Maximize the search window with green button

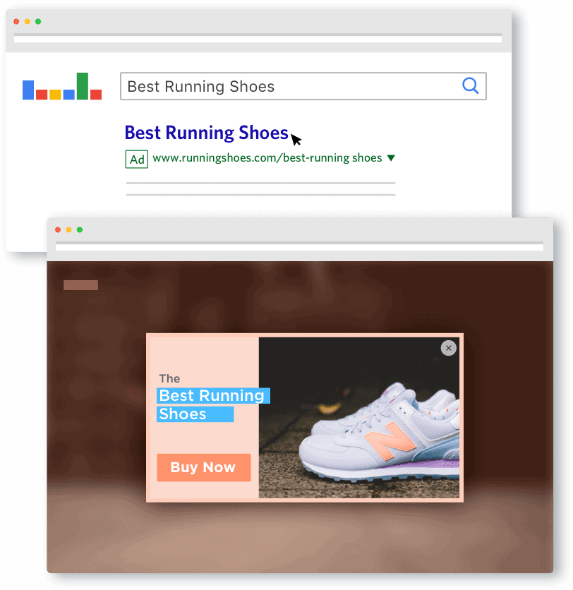pyautogui.click(x=38, y=21)
